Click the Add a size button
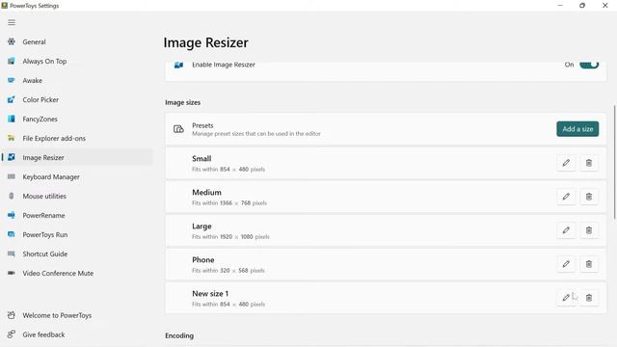This screenshot has height=347, width=617. (x=577, y=129)
